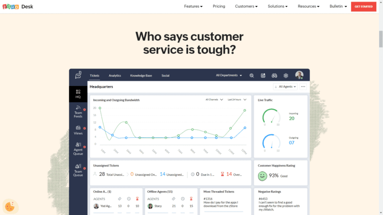Open the All Channels filter dropdown
This screenshot has width=383, height=215.
212,100
